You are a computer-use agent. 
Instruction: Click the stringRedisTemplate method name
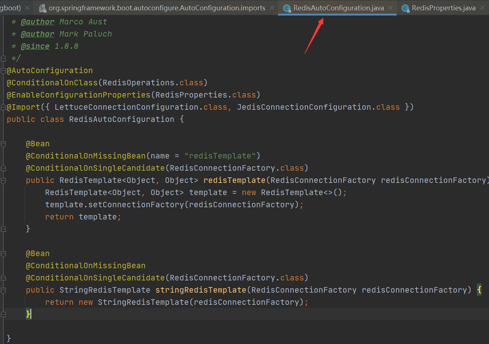point(201,290)
